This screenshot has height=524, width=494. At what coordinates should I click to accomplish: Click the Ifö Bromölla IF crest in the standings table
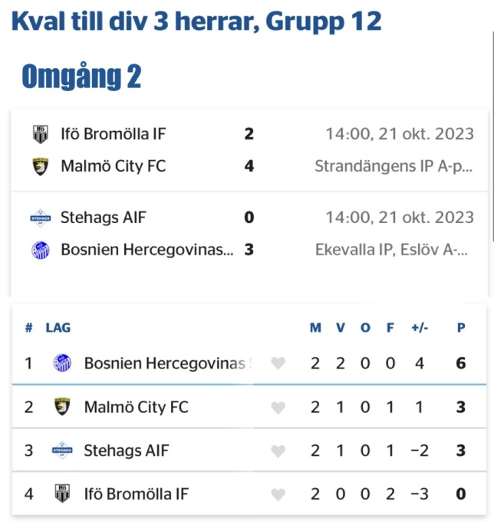(x=62, y=493)
